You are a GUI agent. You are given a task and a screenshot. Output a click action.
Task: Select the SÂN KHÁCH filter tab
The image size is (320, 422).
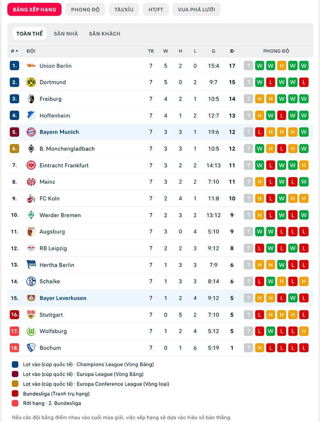tap(105, 34)
